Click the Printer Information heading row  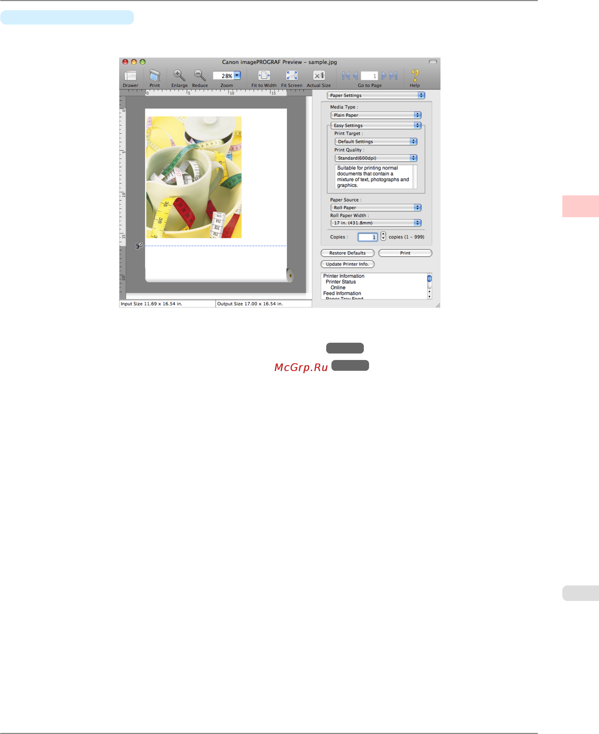pyautogui.click(x=344, y=276)
